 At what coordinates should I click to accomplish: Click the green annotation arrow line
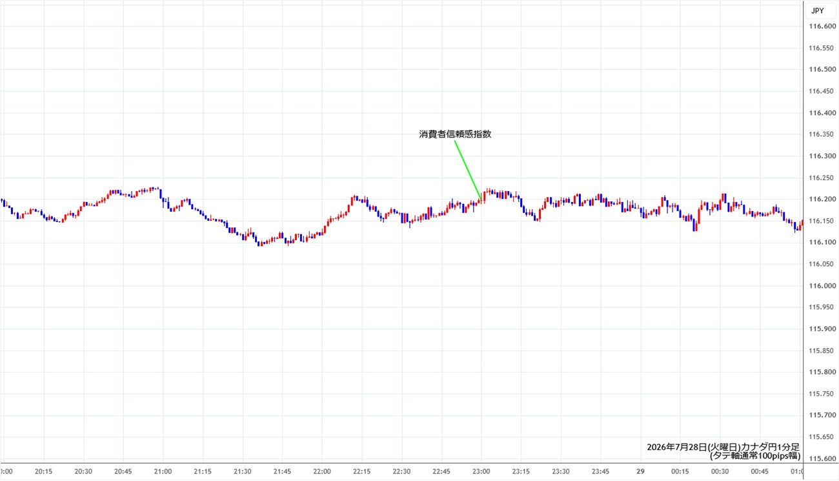[x=467, y=169]
